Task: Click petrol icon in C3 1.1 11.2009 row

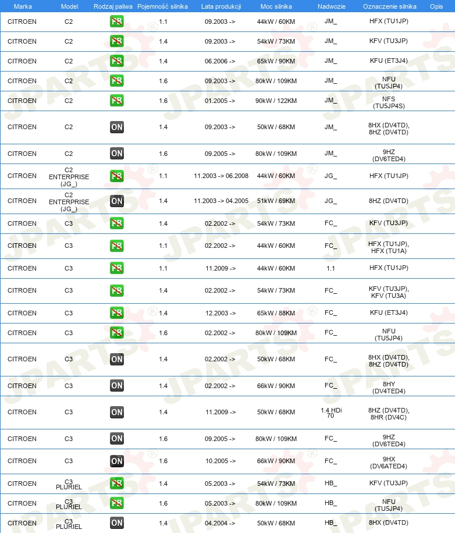Action: tap(116, 268)
